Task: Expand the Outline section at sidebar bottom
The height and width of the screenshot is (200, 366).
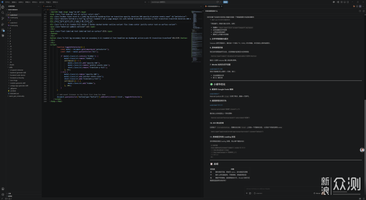Action: coord(9,193)
